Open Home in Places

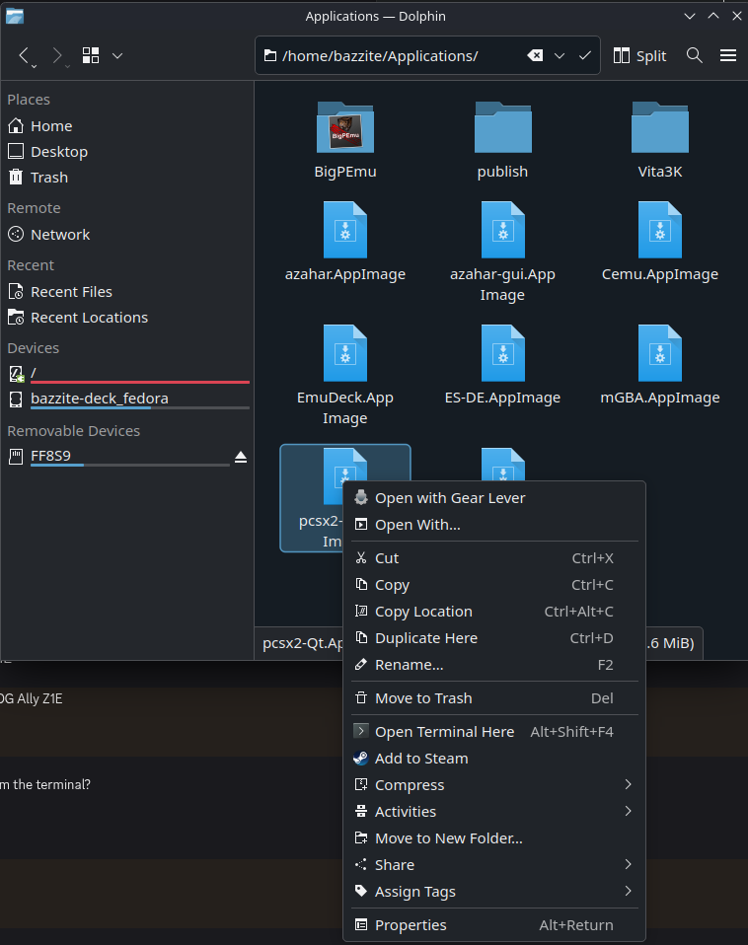tap(125, 126)
